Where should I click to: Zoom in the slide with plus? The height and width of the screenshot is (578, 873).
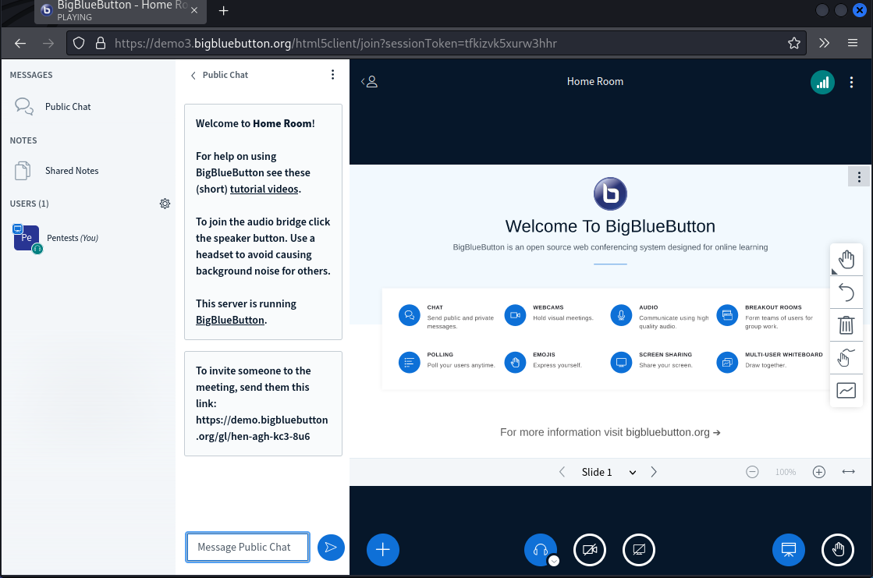point(818,472)
